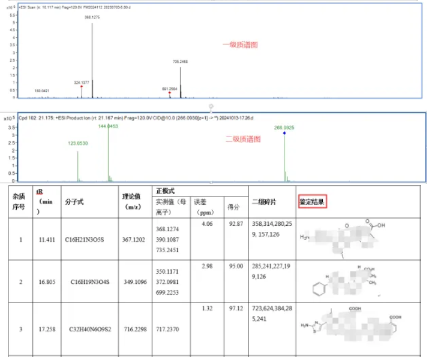Click the underlined tR column header
The height and width of the screenshot is (363, 432).
[40, 191]
